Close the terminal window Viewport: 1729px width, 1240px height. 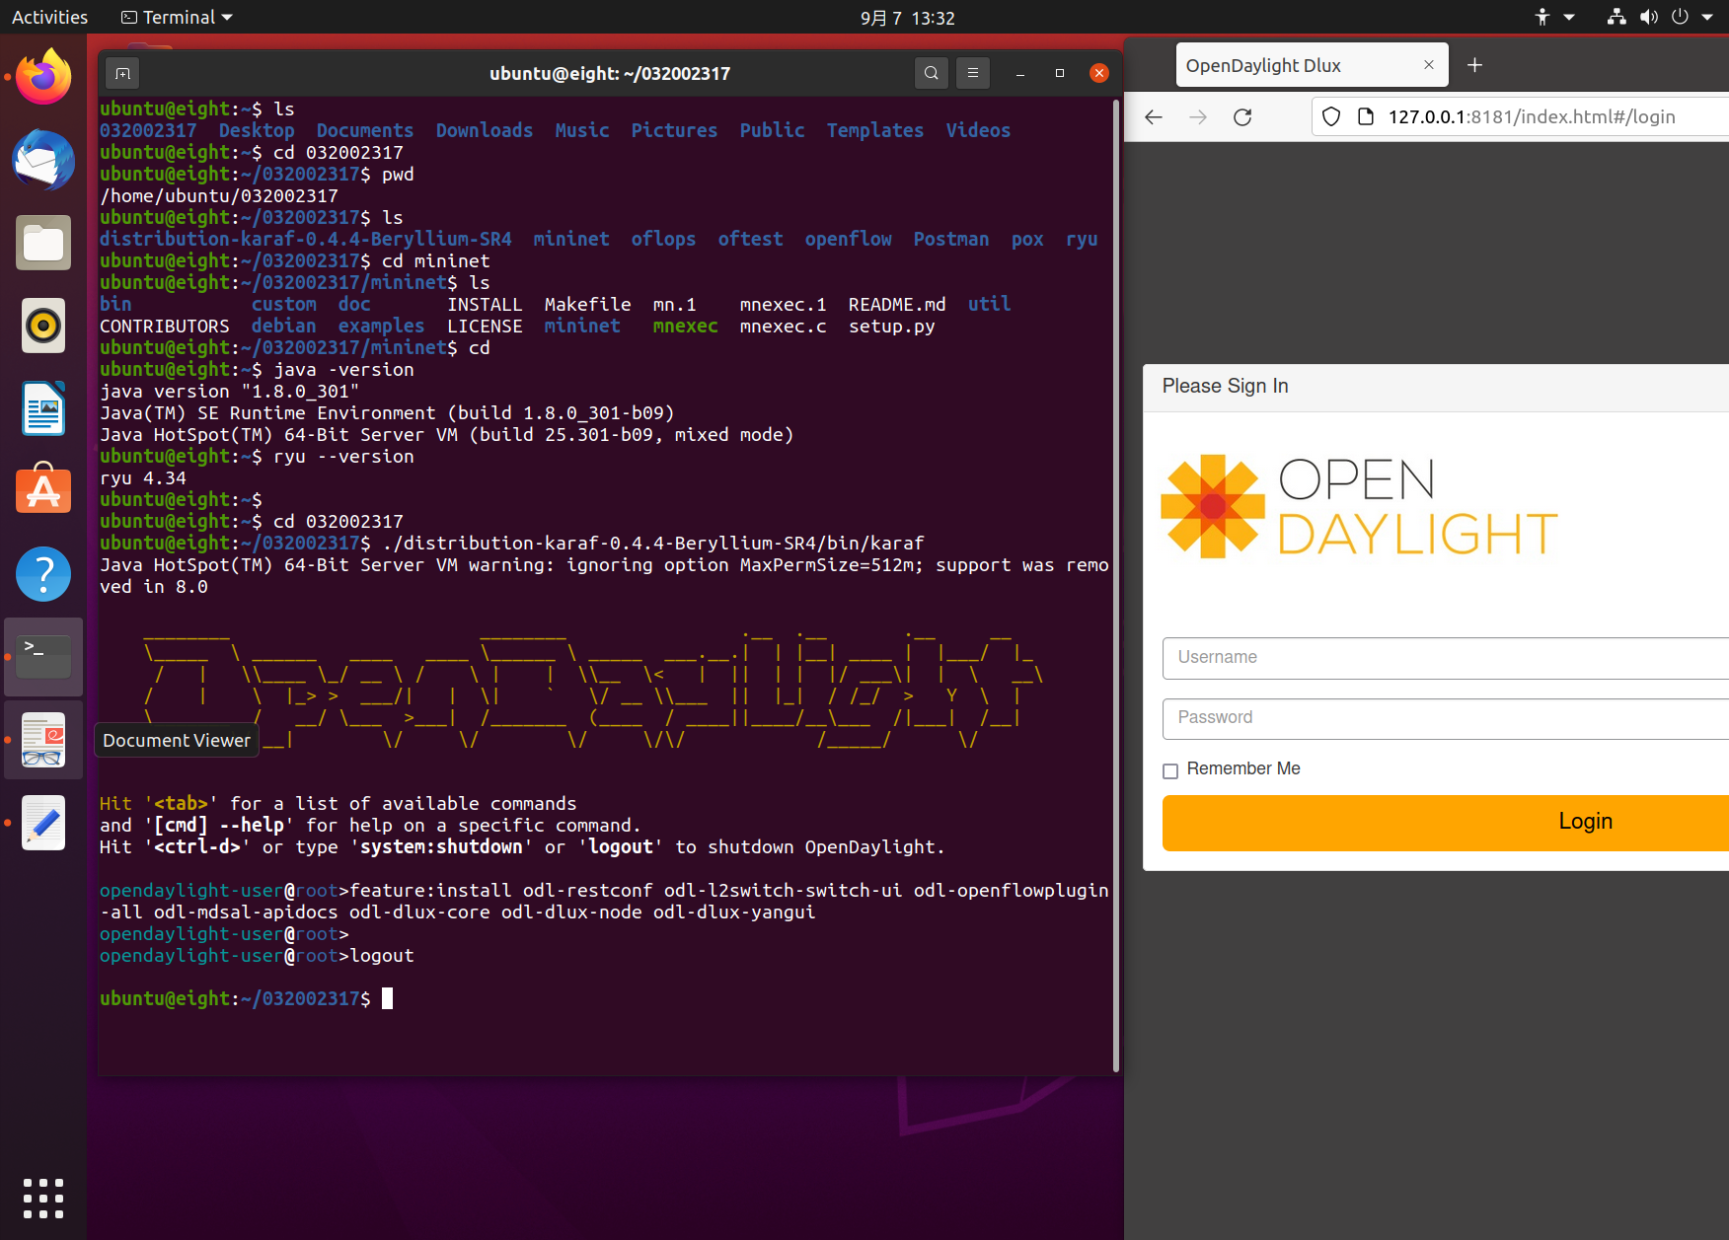tap(1099, 73)
